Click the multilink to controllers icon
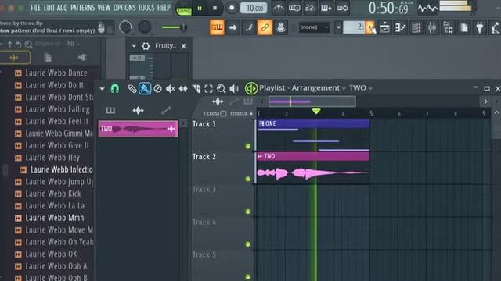The image size is (501, 281). coord(280,27)
